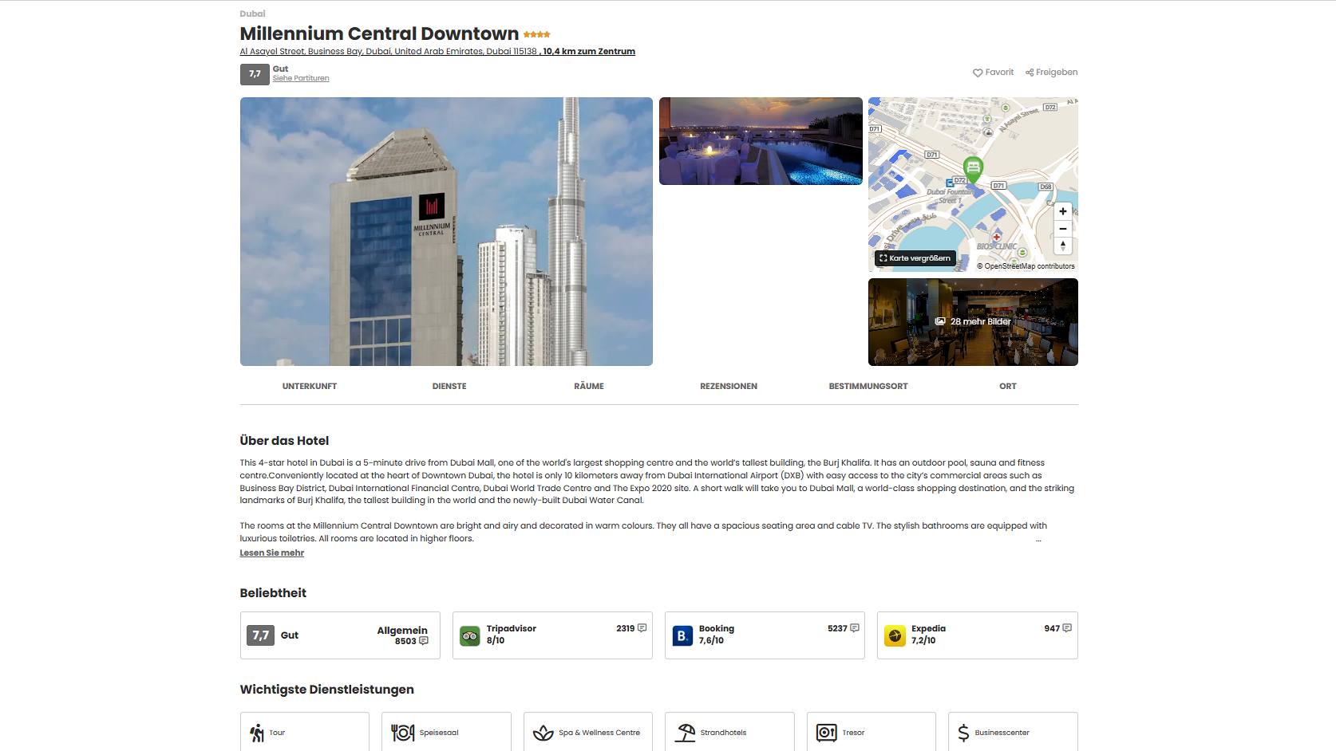The image size is (1336, 751).
Task: Click the Über das Hotel heading
Action: (284, 441)
